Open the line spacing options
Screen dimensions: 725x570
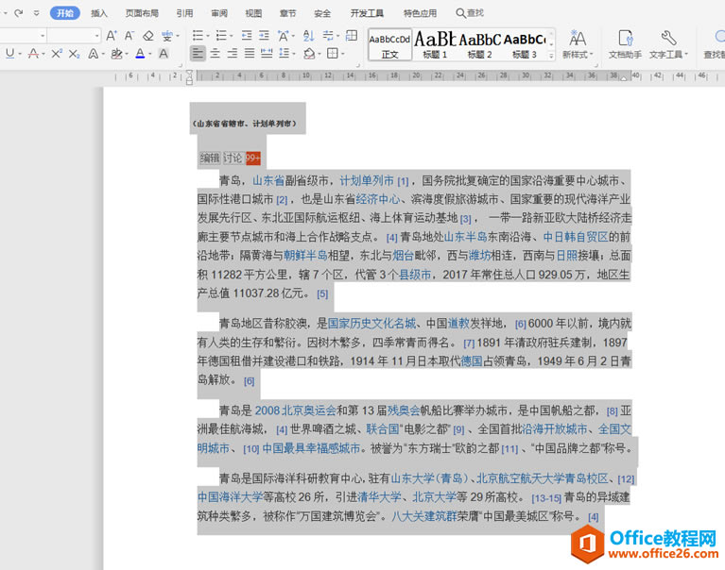285,54
